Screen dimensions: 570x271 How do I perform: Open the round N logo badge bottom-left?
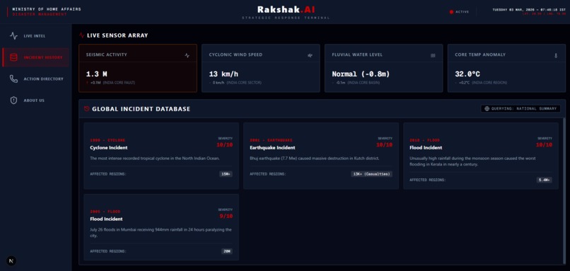11,261
